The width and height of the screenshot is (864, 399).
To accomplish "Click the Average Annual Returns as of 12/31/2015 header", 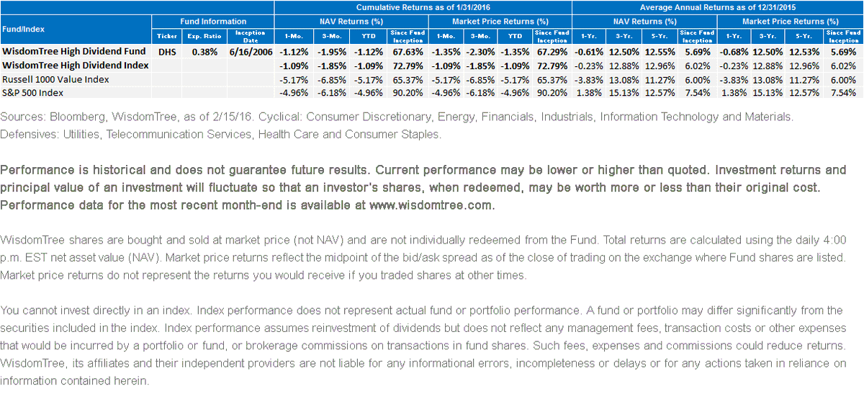I will (717, 6).
